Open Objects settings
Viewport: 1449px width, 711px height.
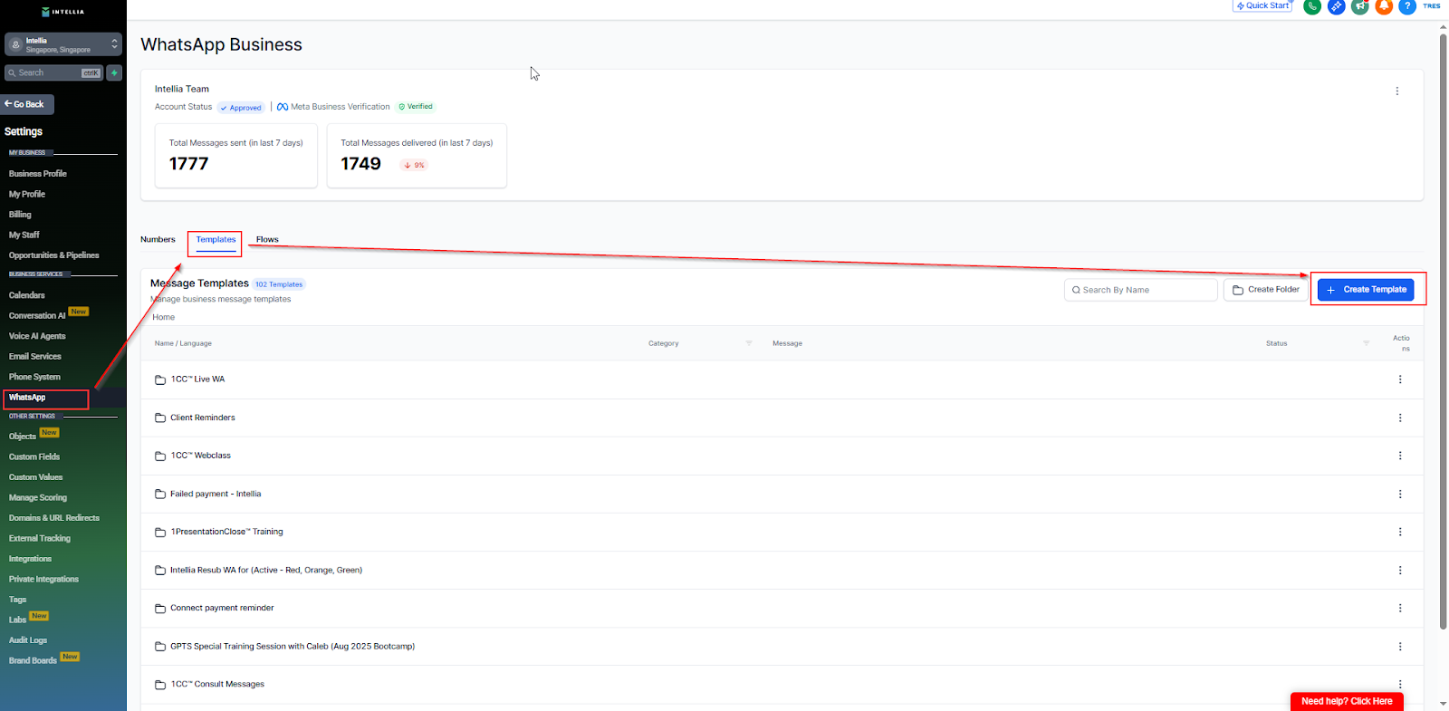(23, 437)
